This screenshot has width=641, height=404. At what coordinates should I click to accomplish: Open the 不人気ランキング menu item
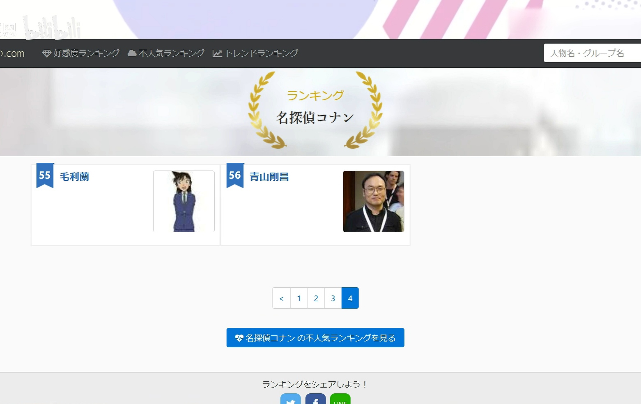coord(166,53)
